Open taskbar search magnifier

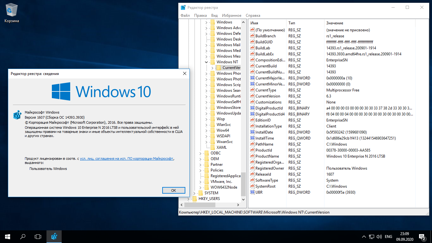tap(23, 236)
